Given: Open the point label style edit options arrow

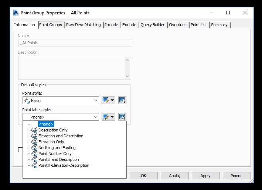Looking at the screenshot, I should (112, 117).
